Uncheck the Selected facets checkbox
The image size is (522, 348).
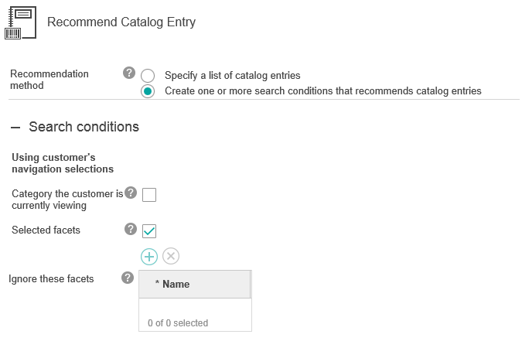(149, 231)
